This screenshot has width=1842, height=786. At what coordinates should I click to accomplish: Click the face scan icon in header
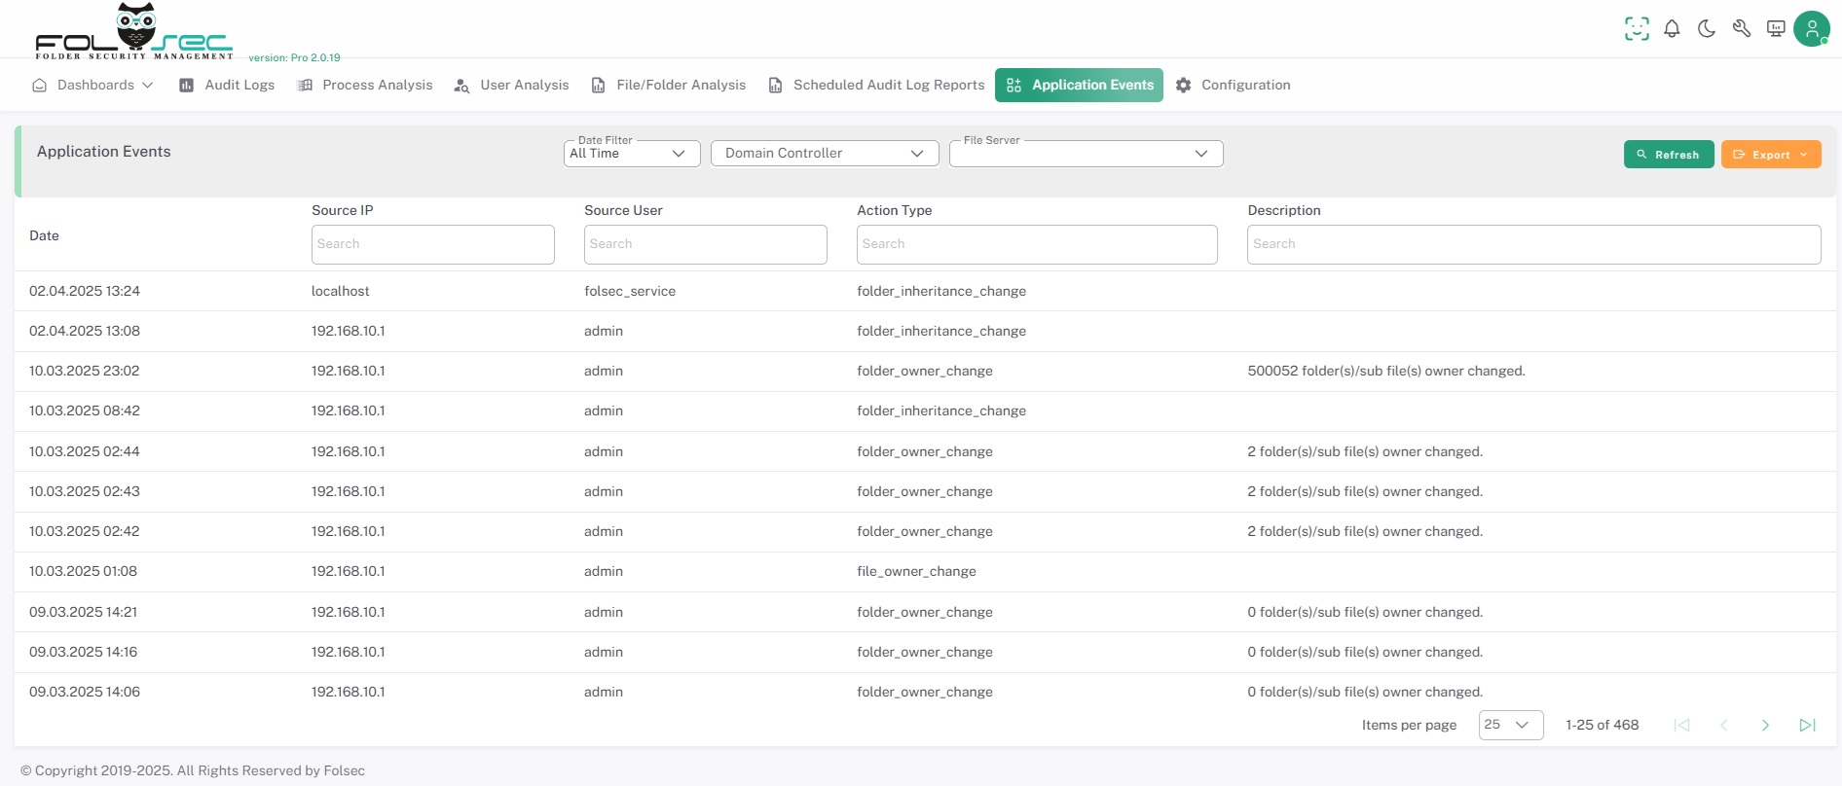coord(1637,29)
